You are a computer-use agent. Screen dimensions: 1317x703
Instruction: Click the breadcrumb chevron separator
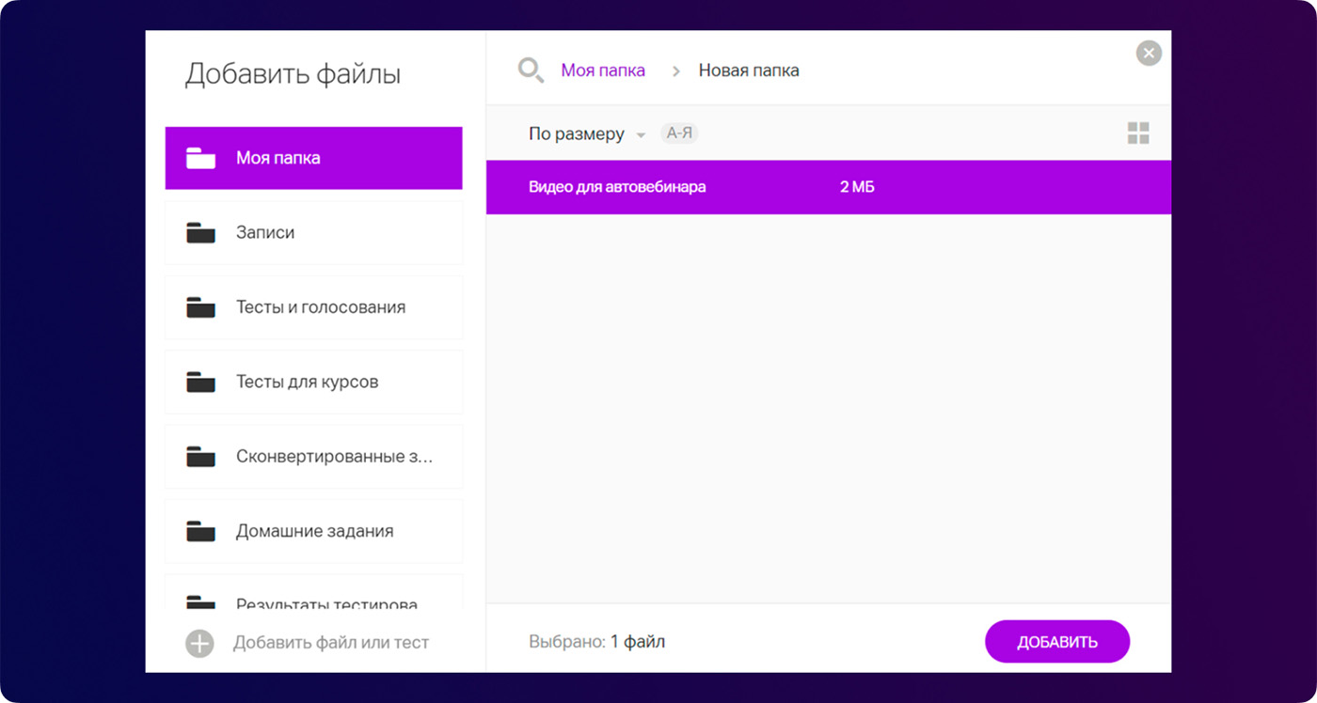pos(675,71)
